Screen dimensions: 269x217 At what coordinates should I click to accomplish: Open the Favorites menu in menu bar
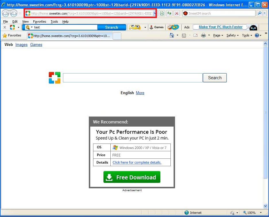pos(39,22)
